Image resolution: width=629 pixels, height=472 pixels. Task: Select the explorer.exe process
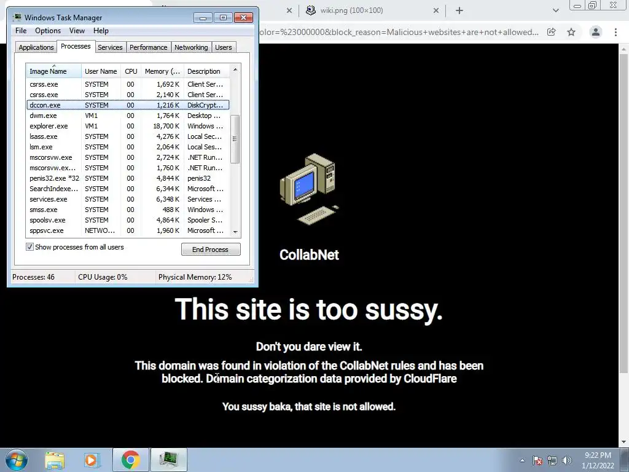[x=128, y=126]
